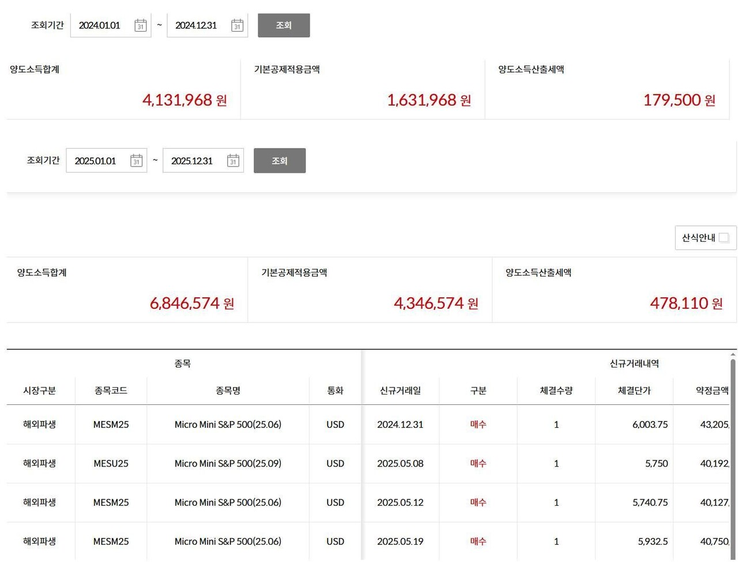The width and height of the screenshot is (738, 565).
Task: Click the 종목코드 column header
Action: point(111,390)
